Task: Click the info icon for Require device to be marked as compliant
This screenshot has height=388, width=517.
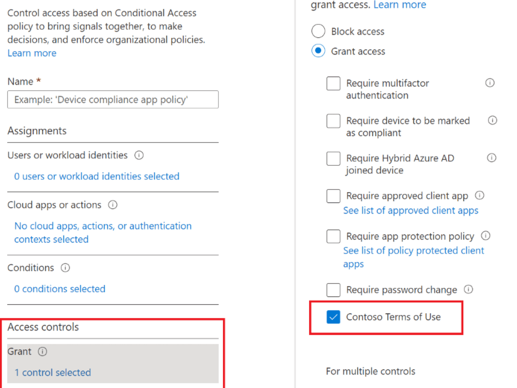Action: tap(492, 120)
